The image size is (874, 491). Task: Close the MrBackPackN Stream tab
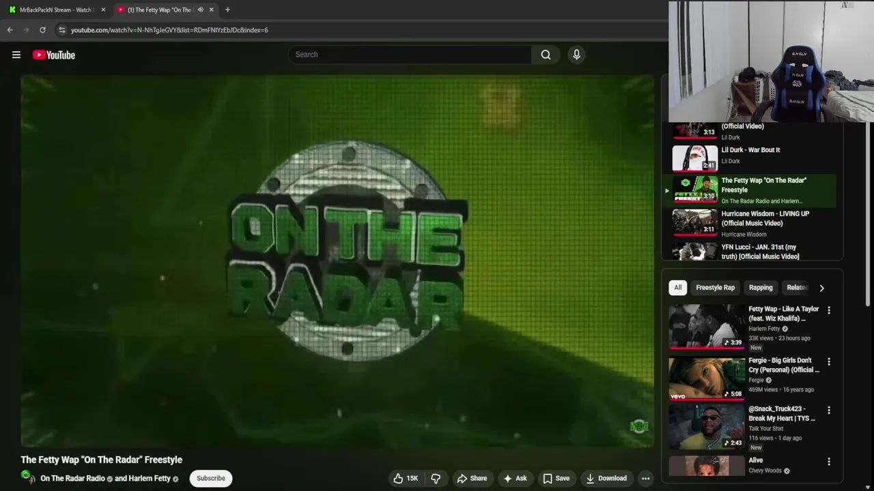(103, 10)
